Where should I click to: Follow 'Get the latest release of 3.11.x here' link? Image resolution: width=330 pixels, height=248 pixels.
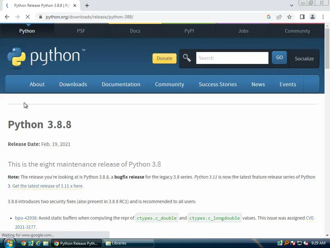coord(47,186)
